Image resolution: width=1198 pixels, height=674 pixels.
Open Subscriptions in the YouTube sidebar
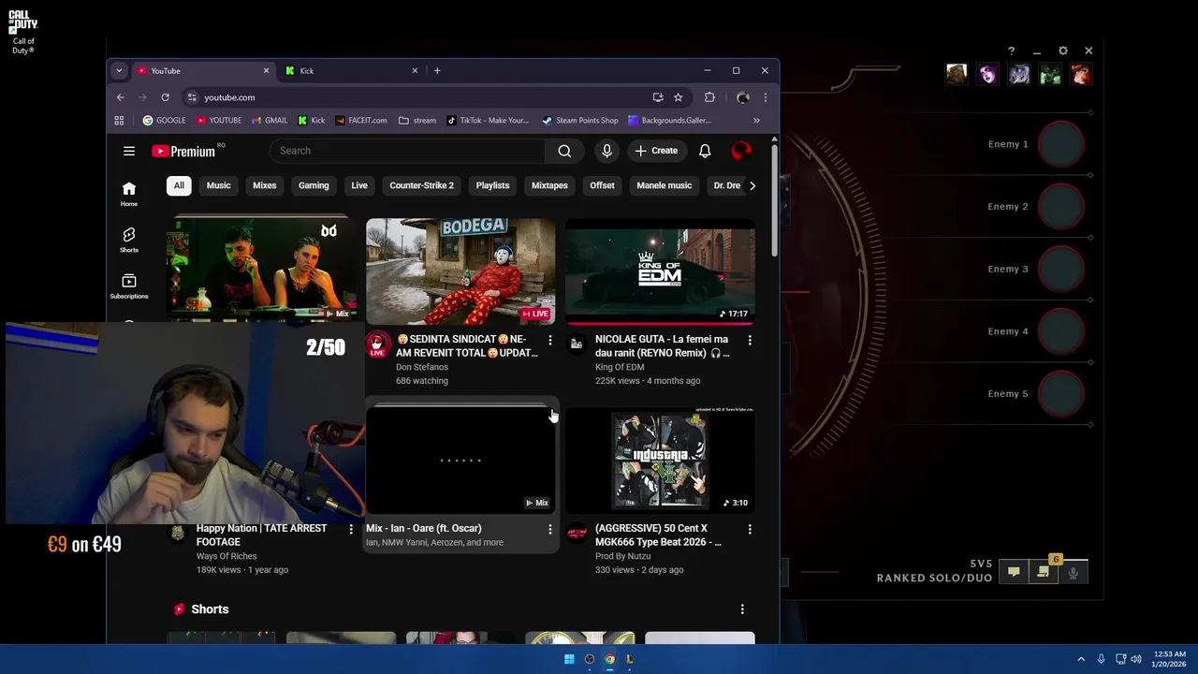(x=129, y=286)
